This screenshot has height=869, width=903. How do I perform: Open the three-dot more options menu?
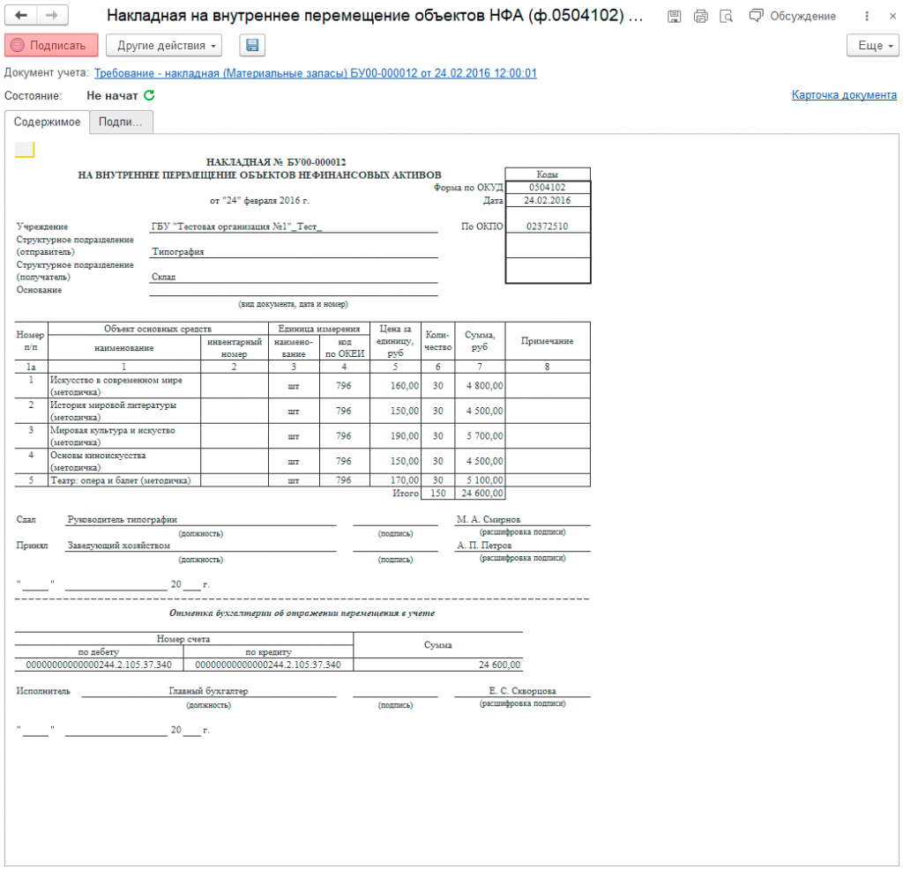[867, 16]
